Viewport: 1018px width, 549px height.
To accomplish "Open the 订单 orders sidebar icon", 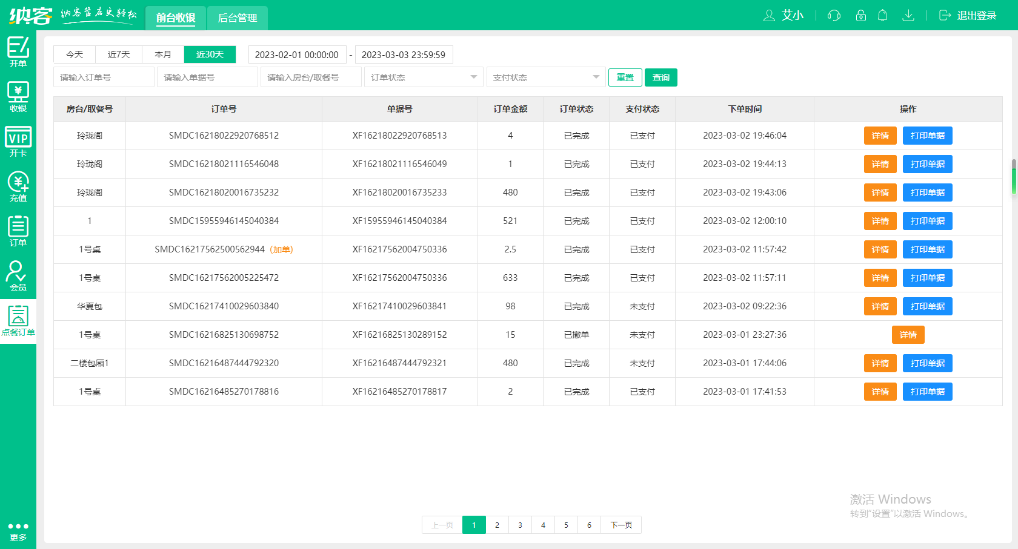I will (18, 231).
